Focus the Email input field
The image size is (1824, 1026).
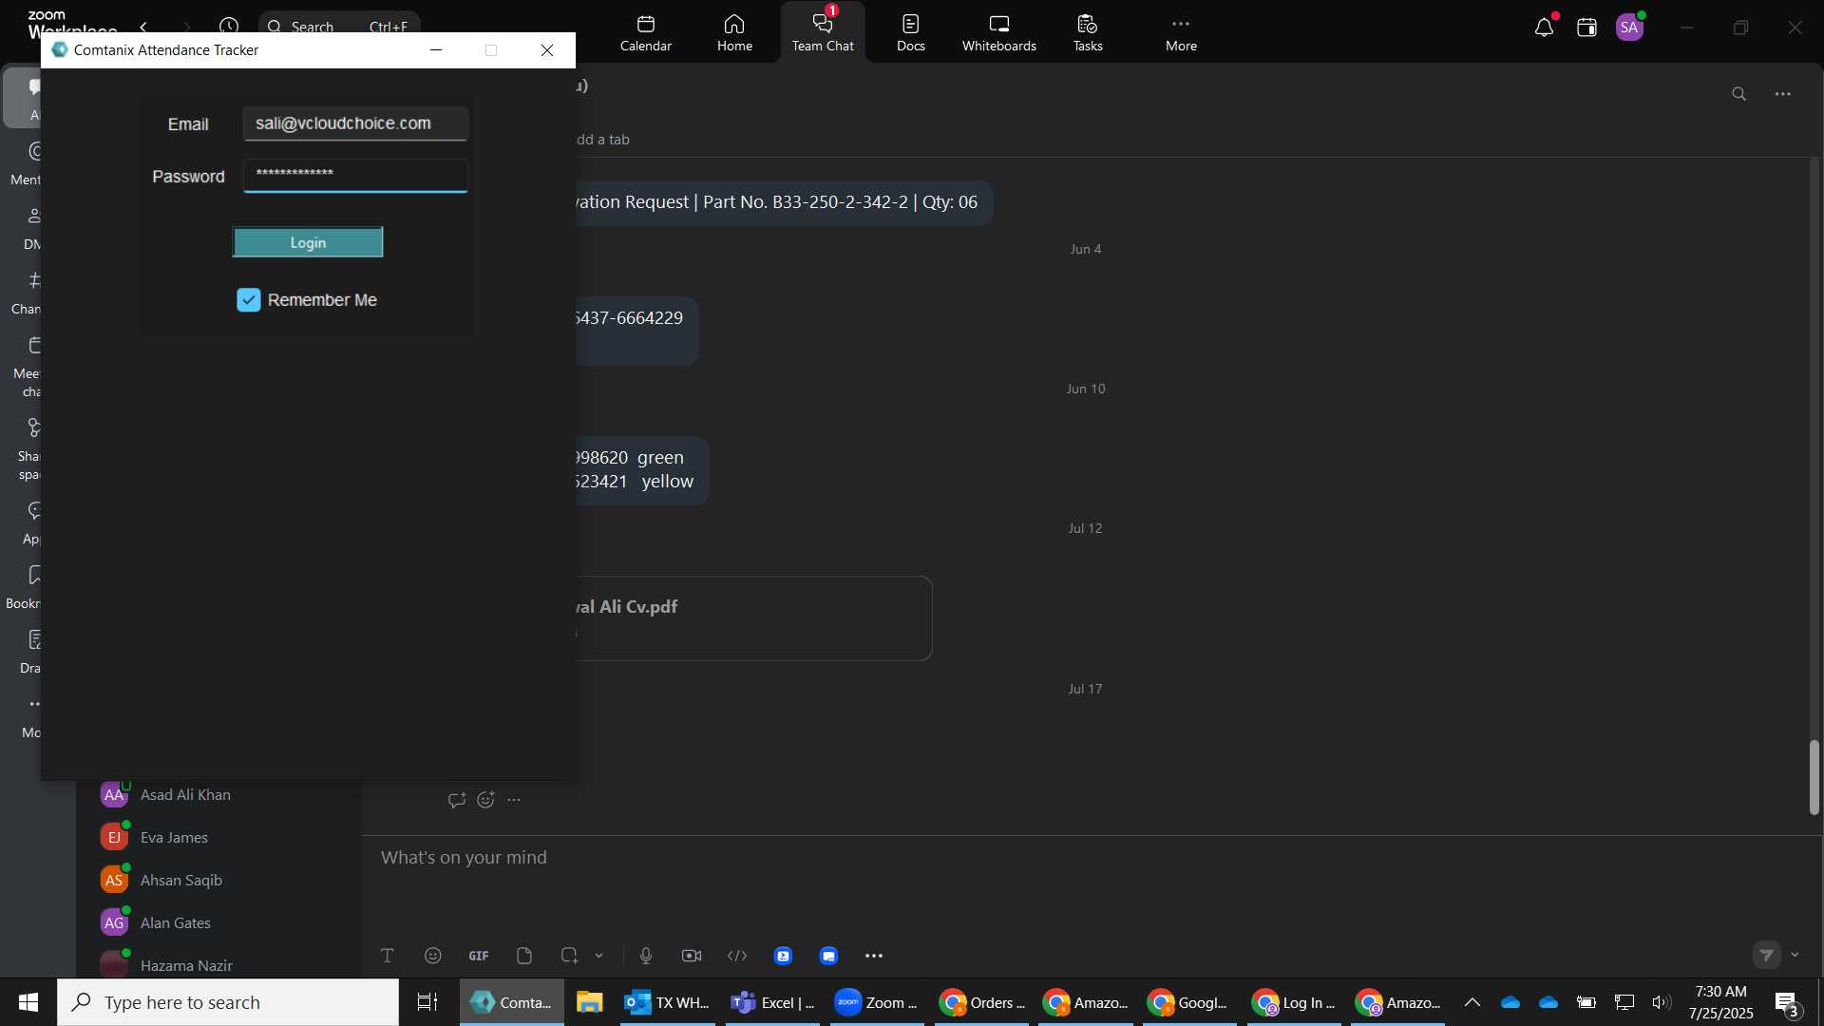pyautogui.click(x=355, y=123)
